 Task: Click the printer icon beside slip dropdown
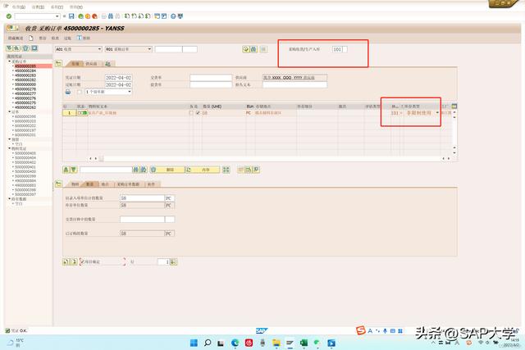click(x=68, y=93)
